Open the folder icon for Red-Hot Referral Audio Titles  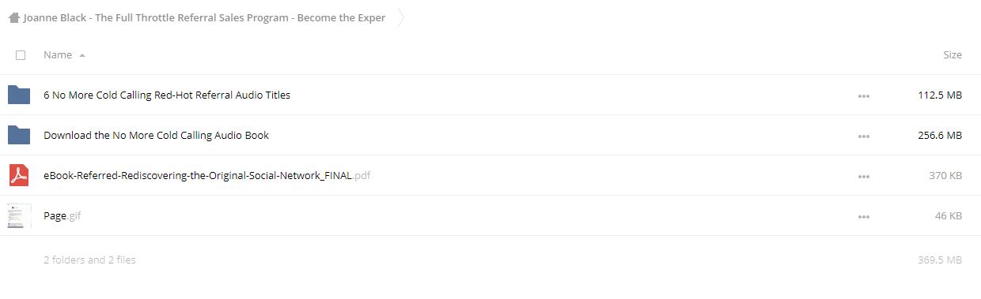(x=19, y=95)
